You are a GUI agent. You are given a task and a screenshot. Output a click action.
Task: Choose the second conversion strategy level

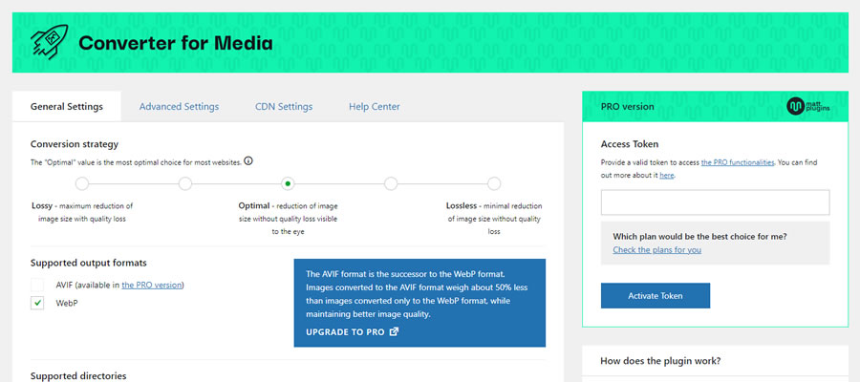click(x=185, y=183)
